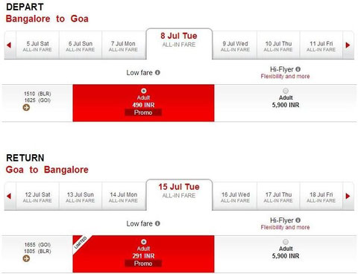358x274 pixels.
Task: Switch to 5 Jul Sat date tab
Action: click(x=37, y=45)
